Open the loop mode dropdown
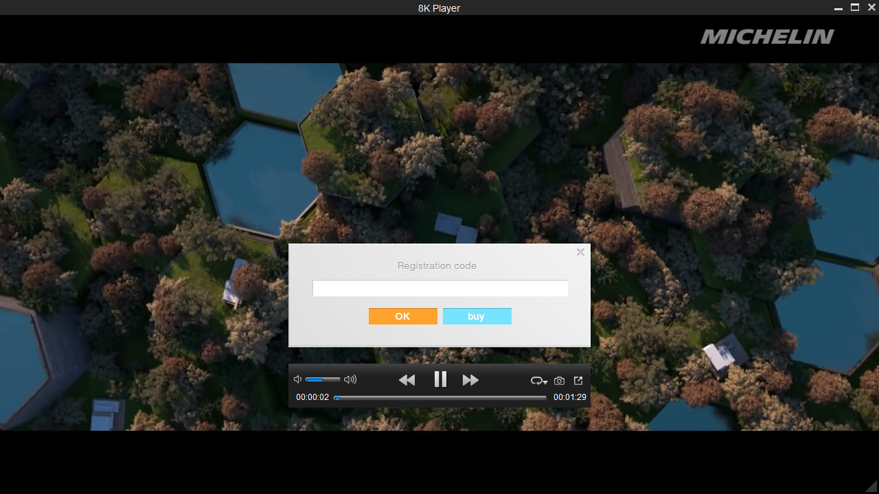Image resolution: width=879 pixels, height=494 pixels. click(538, 381)
